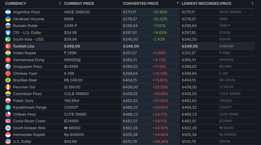Sort by Lowest Recorded Price header
Viewport: 261px width, 145px height.
point(207,3)
